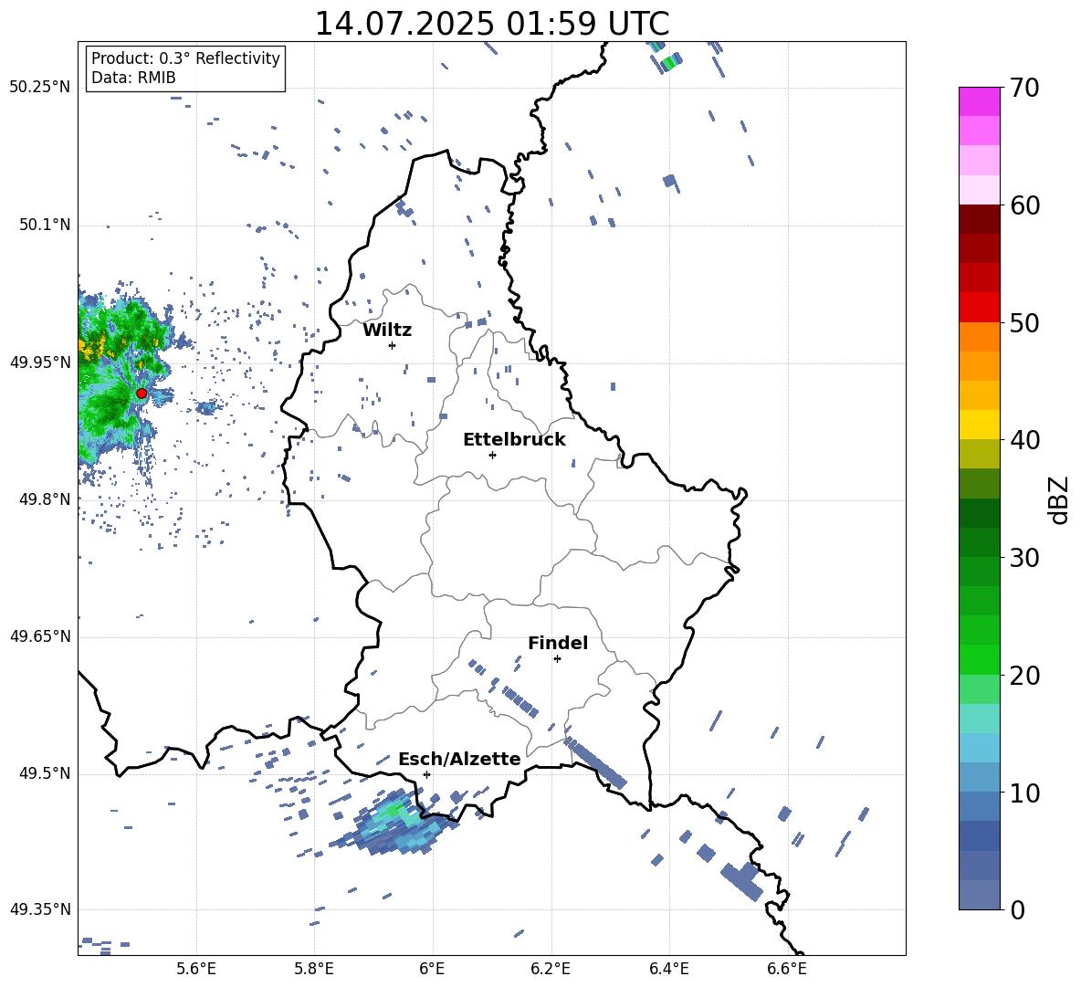Click the 49.5°N latitude label
The height and width of the screenshot is (987, 1081).
(44, 772)
